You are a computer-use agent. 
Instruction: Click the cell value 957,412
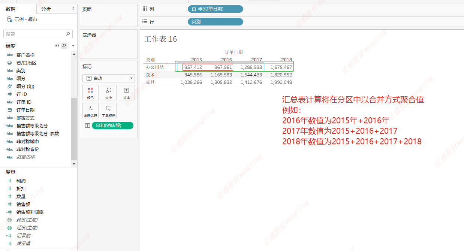coord(193,67)
